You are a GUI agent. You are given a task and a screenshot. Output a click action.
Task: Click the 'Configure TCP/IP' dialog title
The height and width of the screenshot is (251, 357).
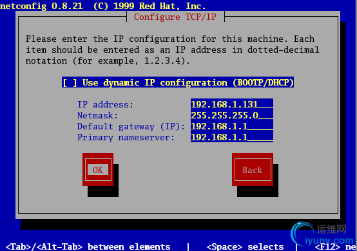pos(175,17)
